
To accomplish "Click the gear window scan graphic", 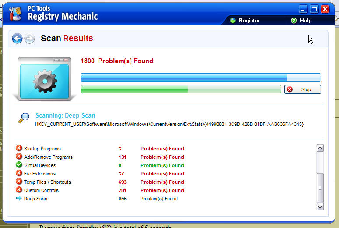I will click(45, 79).
